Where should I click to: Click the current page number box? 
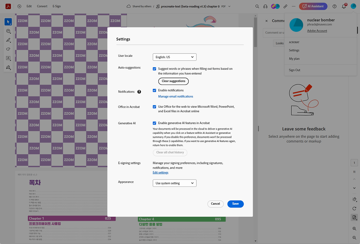pos(354,163)
